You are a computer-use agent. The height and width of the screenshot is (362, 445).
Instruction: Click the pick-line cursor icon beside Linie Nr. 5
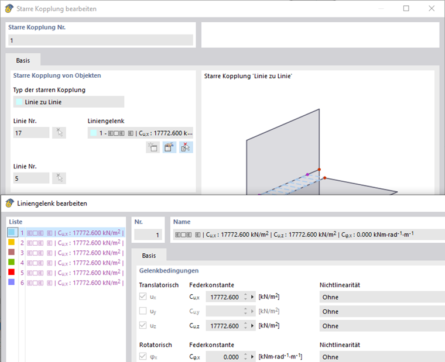[59, 178]
